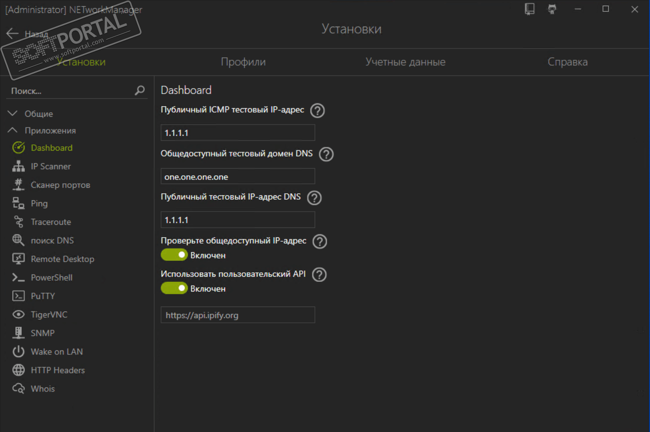Select the PowerShell prompt icon
The image size is (650, 432).
point(18,277)
